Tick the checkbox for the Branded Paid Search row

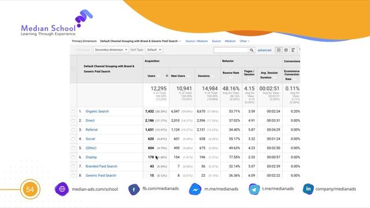[73, 166]
